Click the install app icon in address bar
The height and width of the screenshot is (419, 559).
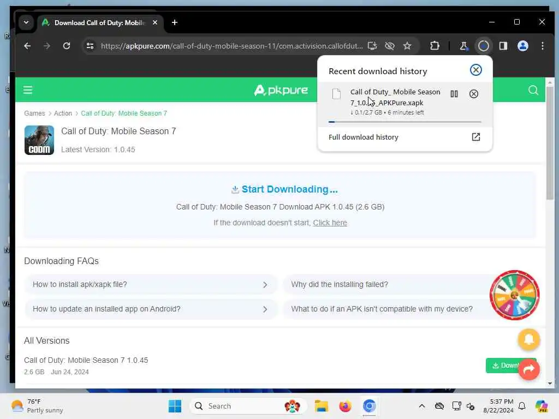tap(372, 46)
